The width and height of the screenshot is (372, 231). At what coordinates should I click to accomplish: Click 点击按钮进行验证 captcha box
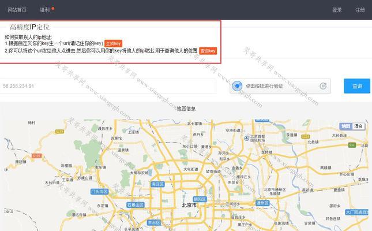[x=280, y=86]
